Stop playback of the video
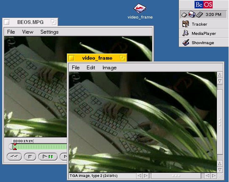 30,157
